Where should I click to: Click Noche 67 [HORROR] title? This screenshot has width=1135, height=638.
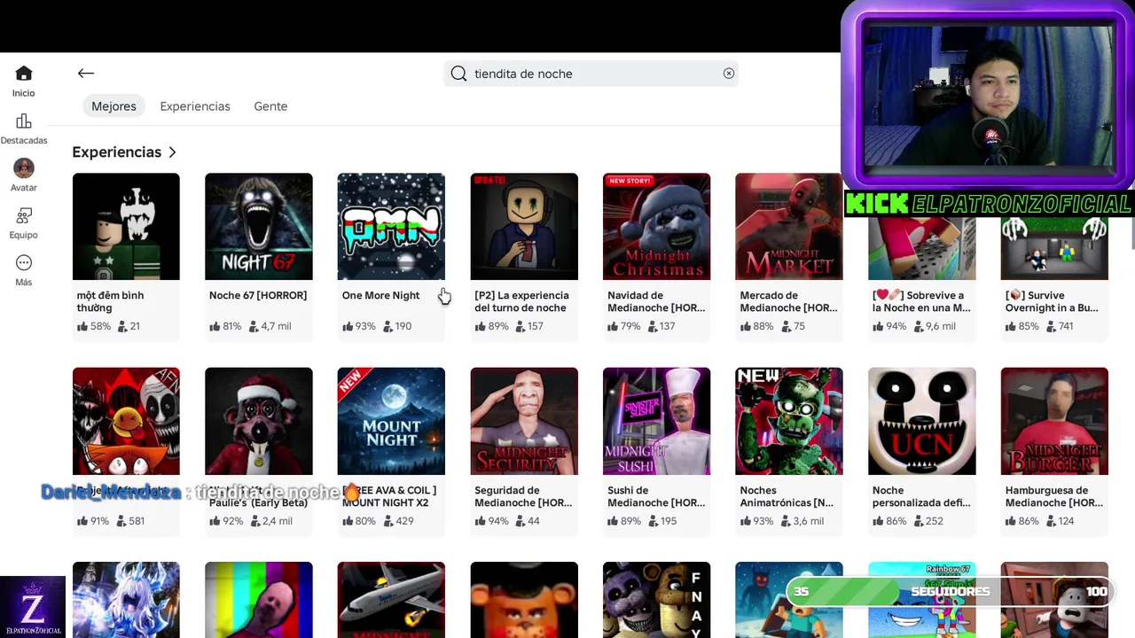[x=258, y=295]
